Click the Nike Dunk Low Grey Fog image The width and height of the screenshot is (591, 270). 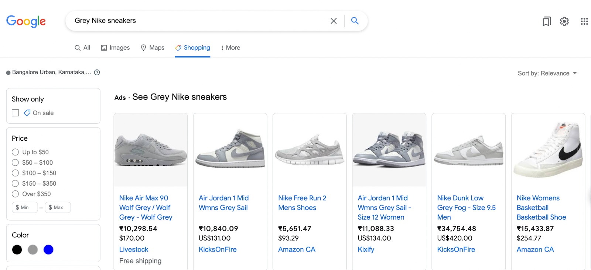pos(469,150)
